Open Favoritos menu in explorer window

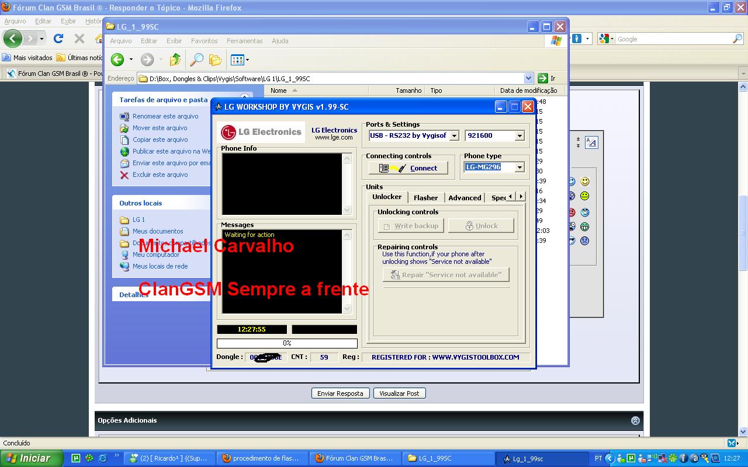(x=204, y=41)
